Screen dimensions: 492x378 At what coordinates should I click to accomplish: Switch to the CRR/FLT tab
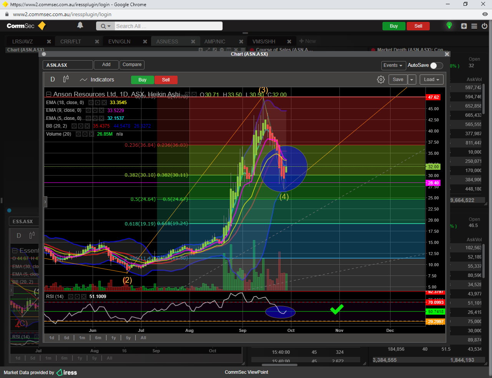click(71, 41)
